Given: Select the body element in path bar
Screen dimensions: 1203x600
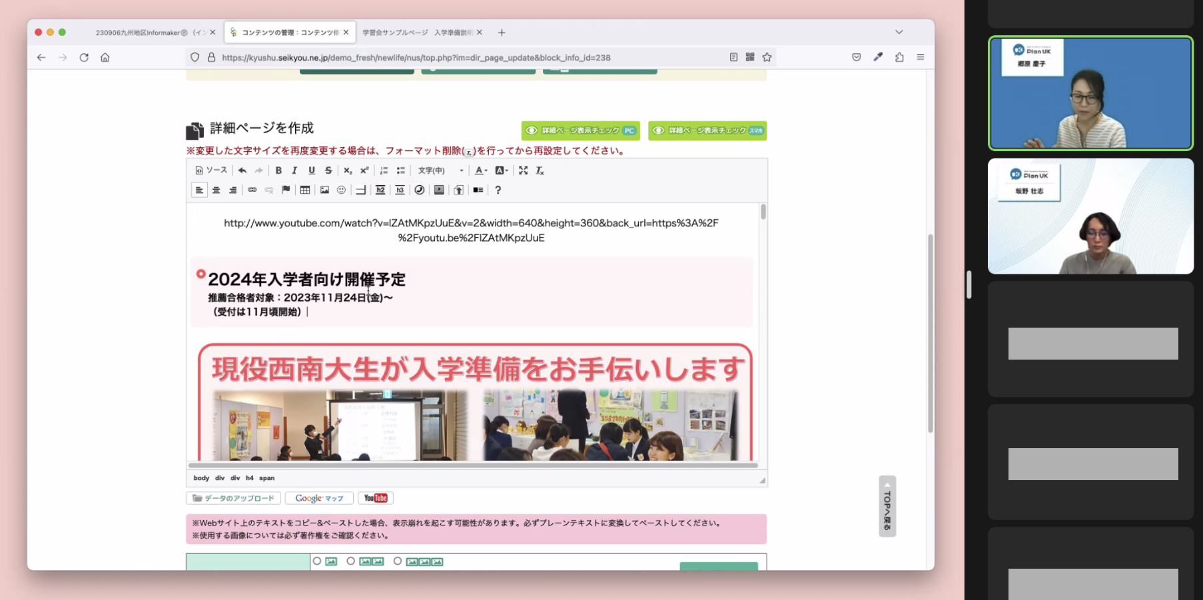Looking at the screenshot, I should tap(201, 478).
